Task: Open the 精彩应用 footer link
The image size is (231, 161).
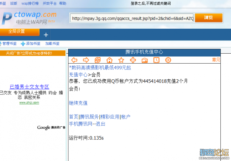Action: 110,117
